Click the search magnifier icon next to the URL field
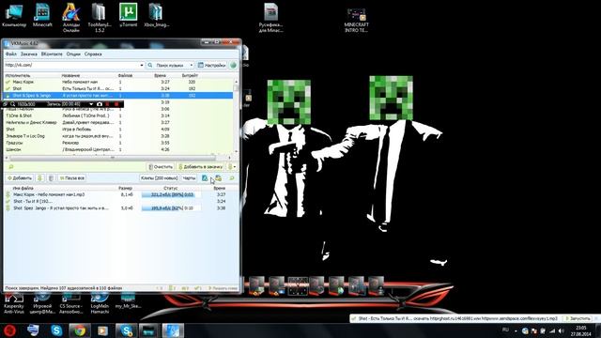Viewport: 601px width, 338px height. click(x=150, y=65)
